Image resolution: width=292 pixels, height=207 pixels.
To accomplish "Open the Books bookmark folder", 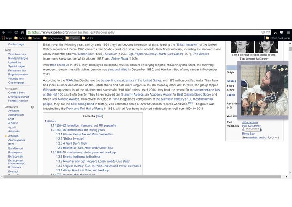I will [x=20, y=38].
